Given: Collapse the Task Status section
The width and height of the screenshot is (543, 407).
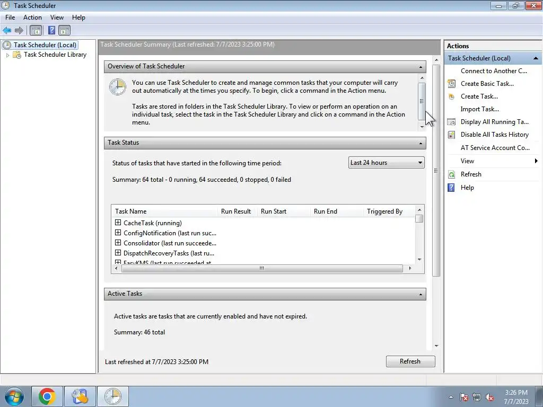Looking at the screenshot, I should (421, 143).
